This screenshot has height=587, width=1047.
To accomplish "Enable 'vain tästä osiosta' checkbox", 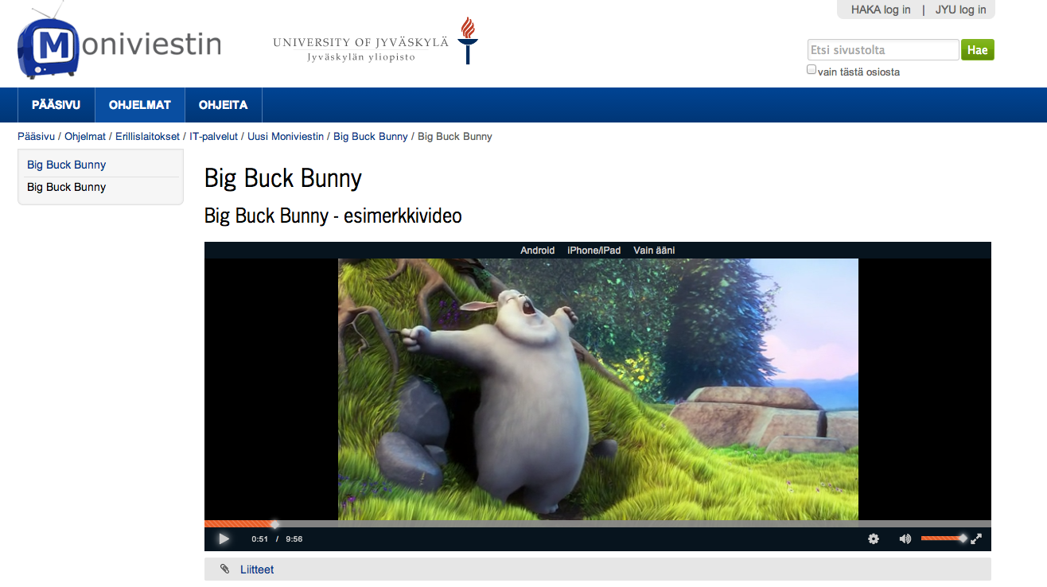I will 812,70.
